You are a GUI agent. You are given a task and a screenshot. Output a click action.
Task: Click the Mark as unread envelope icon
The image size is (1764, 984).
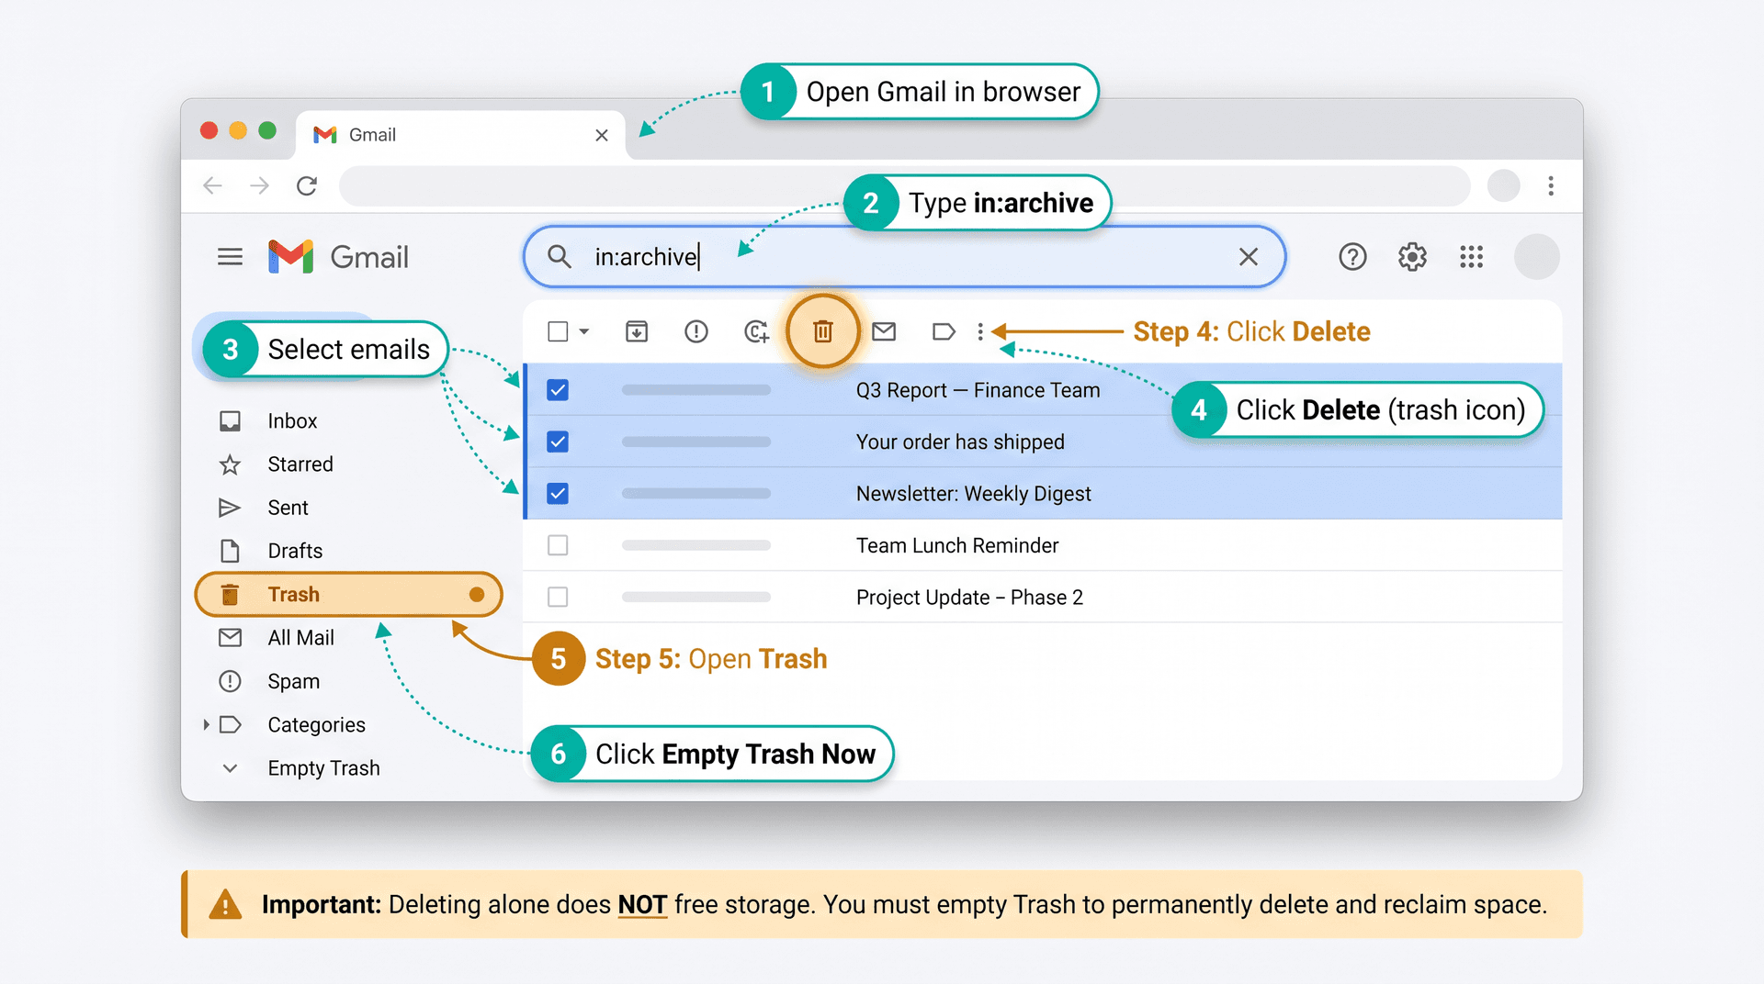click(x=884, y=331)
